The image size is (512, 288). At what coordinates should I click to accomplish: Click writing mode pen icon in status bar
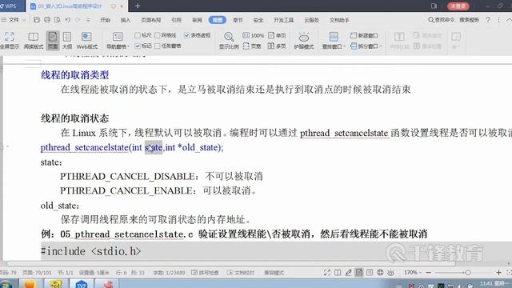[349, 272]
